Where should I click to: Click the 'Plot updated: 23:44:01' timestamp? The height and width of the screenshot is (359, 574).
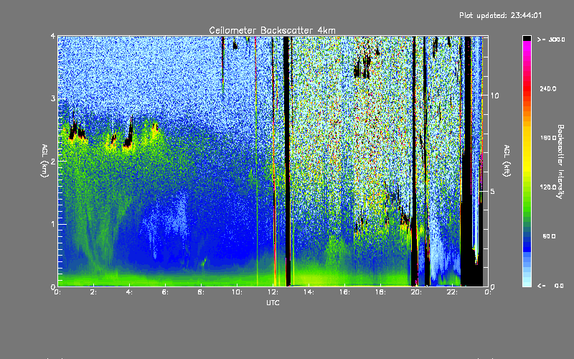(x=500, y=15)
